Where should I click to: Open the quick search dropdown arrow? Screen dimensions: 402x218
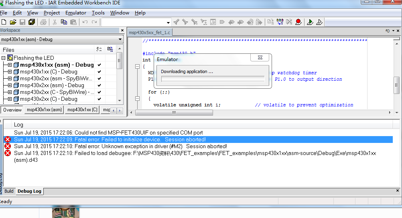(168, 22)
